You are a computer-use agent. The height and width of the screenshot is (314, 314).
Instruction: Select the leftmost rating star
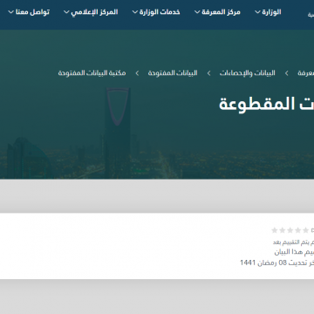(x=275, y=230)
